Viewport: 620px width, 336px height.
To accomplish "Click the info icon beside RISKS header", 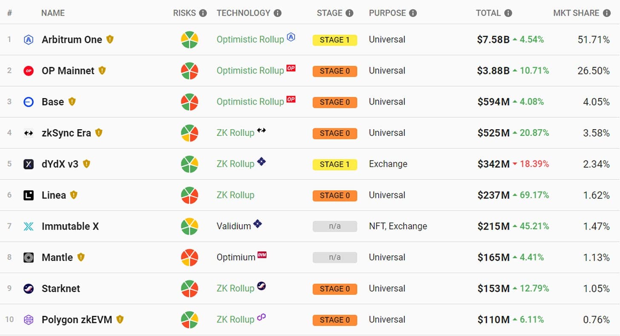I will (203, 13).
